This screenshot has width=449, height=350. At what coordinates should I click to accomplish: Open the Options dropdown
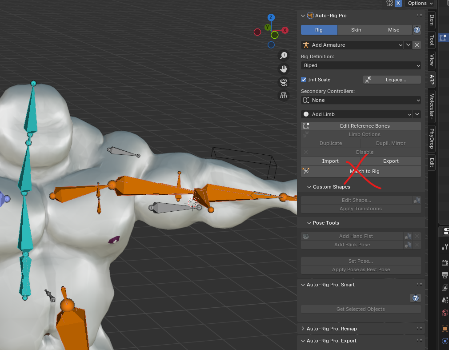tap(420, 3)
